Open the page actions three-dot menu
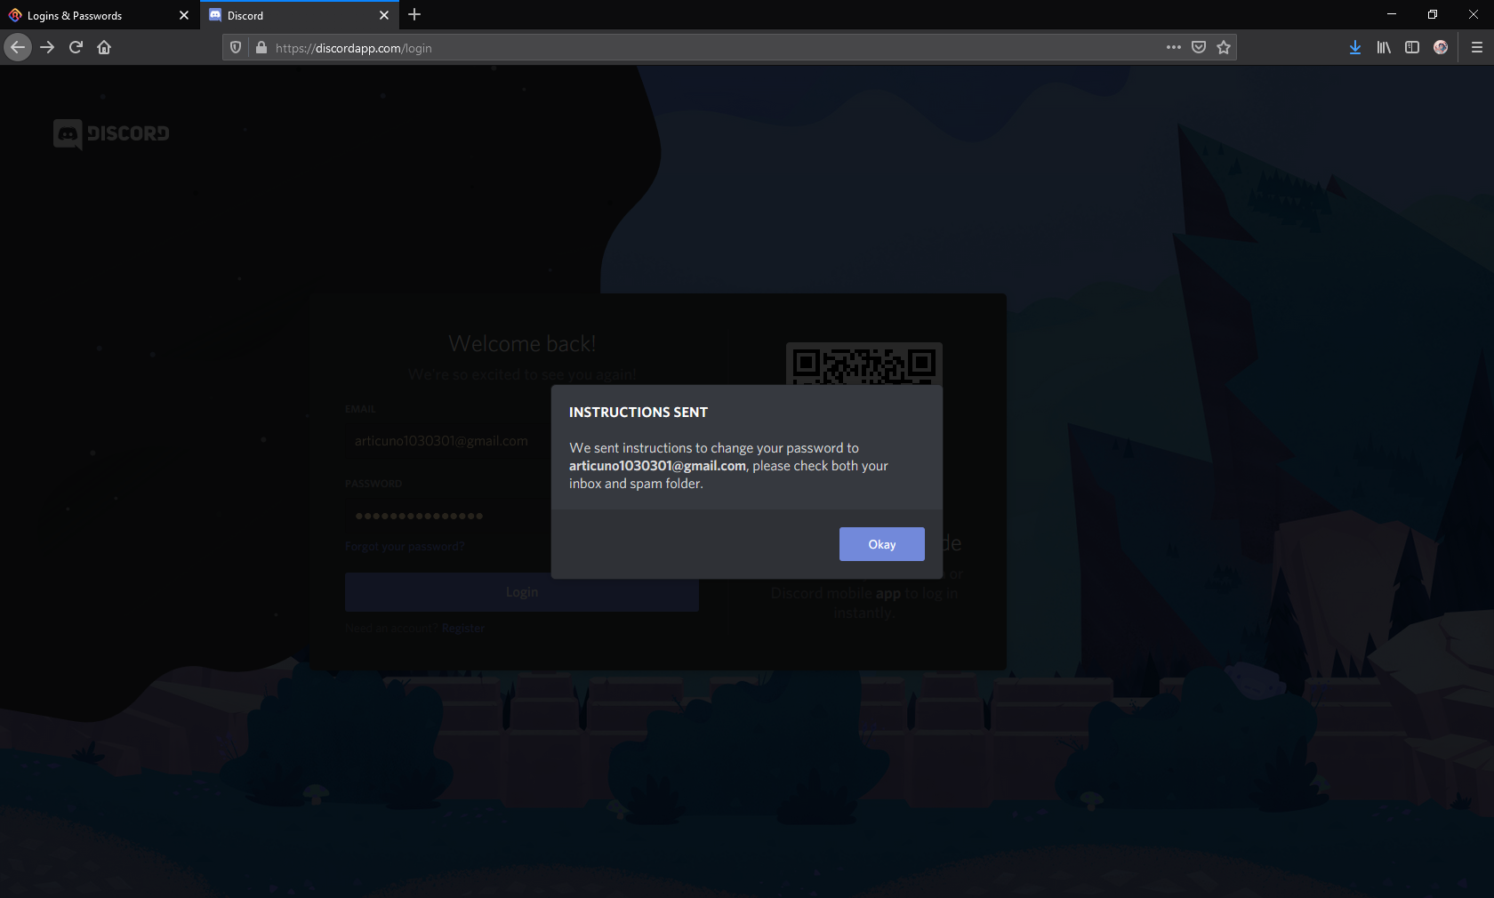The height and width of the screenshot is (898, 1494). pyautogui.click(x=1174, y=47)
